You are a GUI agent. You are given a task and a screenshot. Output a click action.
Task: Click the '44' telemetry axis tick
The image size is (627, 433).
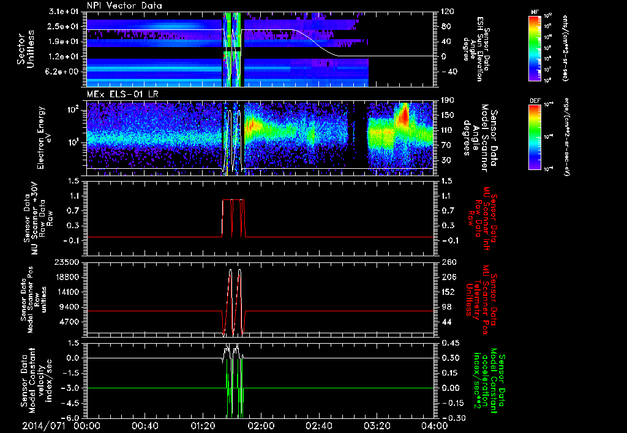click(x=446, y=322)
